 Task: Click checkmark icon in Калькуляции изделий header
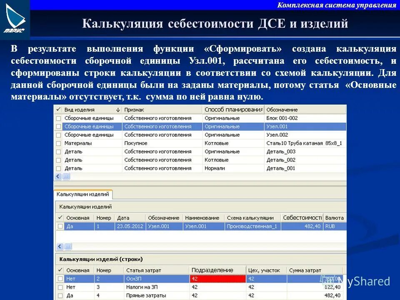pos(59,218)
